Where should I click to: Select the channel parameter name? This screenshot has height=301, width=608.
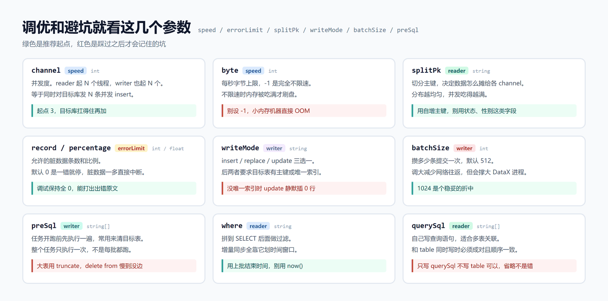tap(46, 71)
